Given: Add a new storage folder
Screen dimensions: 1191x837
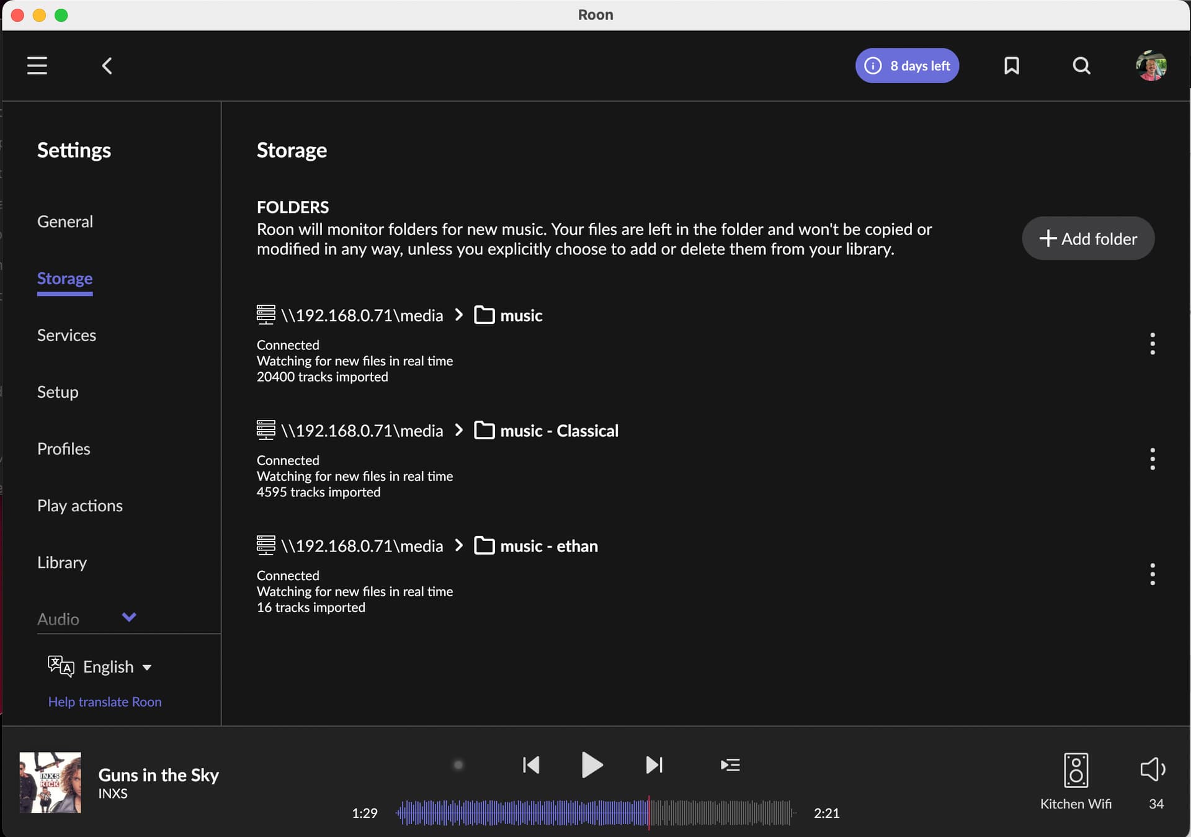Looking at the screenshot, I should [x=1088, y=238].
